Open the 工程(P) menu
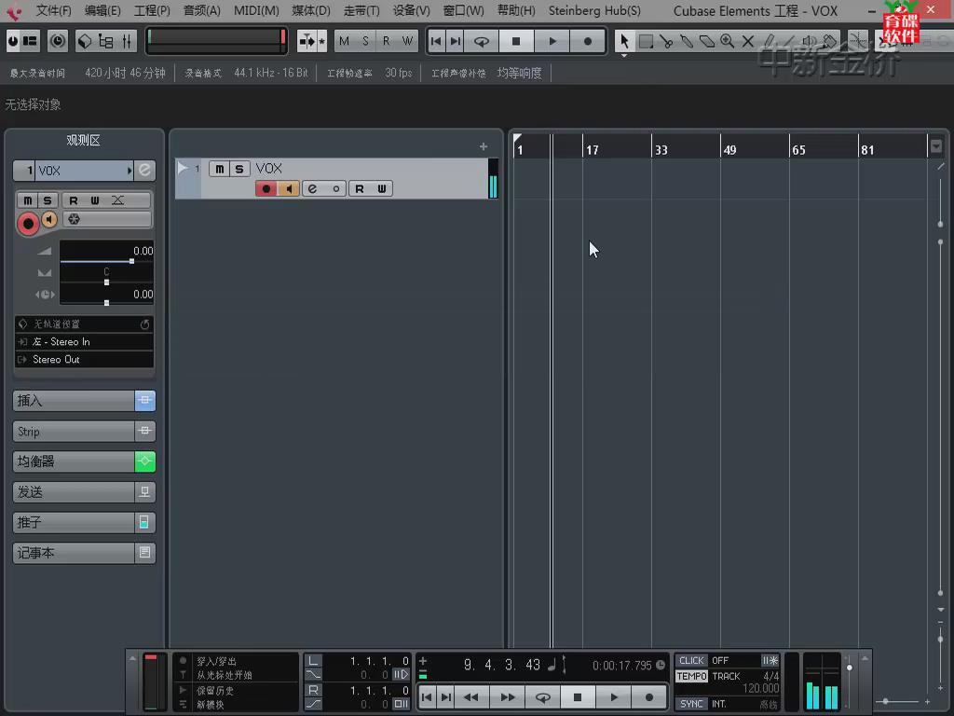This screenshot has width=954, height=716. 152,11
